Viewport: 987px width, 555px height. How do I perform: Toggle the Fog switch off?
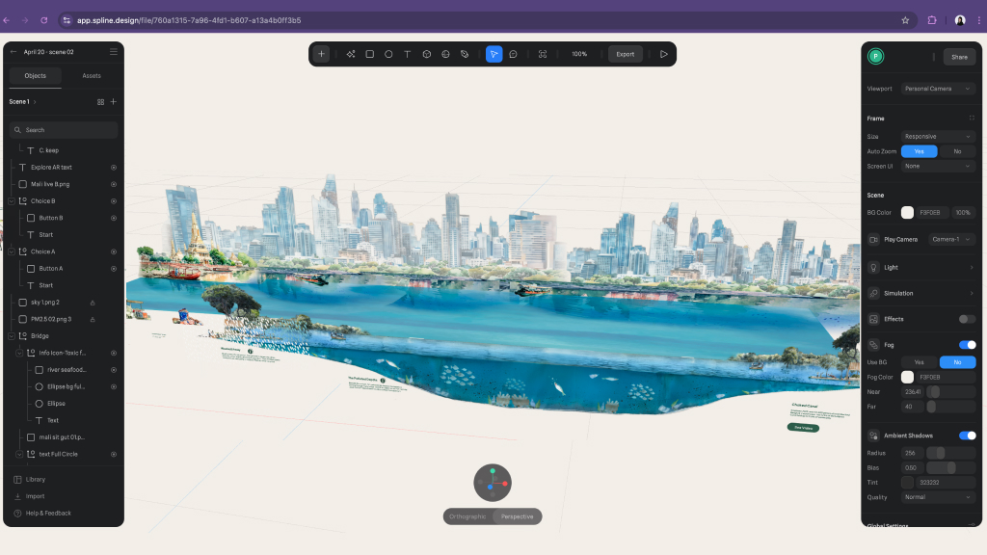pyautogui.click(x=967, y=345)
